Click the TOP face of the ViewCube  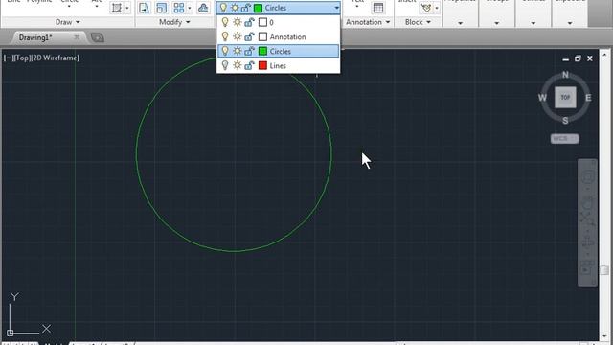565,98
